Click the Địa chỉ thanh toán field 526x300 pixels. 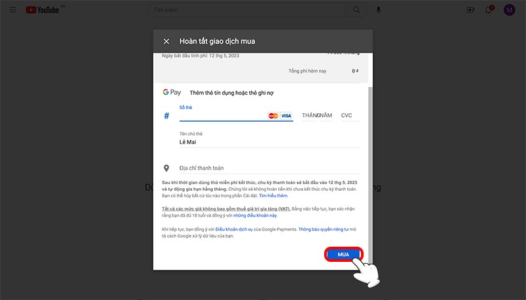point(269,168)
